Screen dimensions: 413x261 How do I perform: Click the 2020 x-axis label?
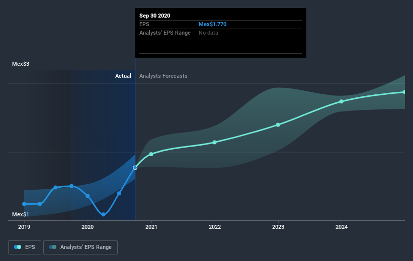pyautogui.click(x=88, y=227)
